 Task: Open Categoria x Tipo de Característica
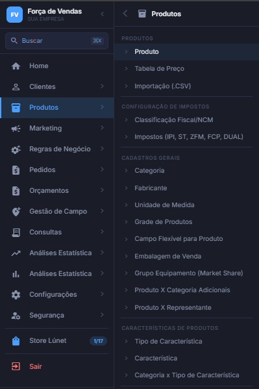pyautogui.click(x=186, y=375)
